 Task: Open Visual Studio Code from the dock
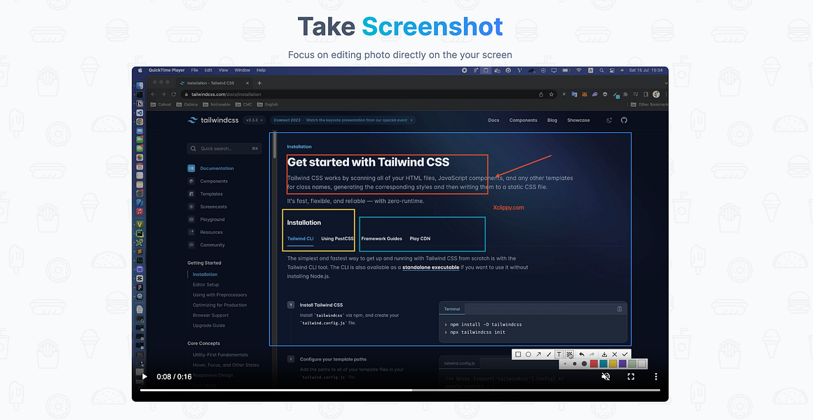pyautogui.click(x=139, y=113)
